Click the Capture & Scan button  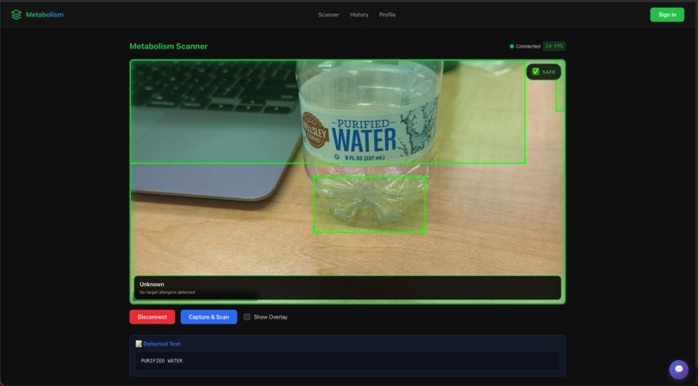click(x=209, y=317)
